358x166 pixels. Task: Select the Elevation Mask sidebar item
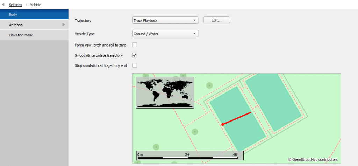(x=34, y=35)
